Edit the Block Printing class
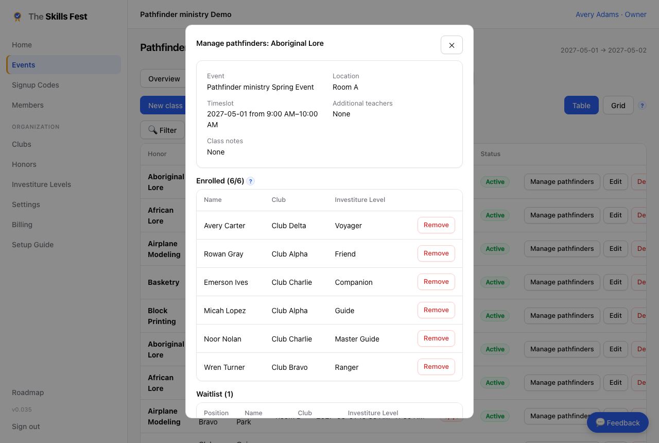Viewport: 659px width, 443px height. click(616, 315)
